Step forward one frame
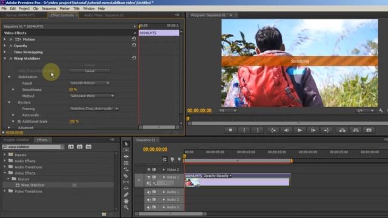Viewport: 388px width, 218px height. pos(313,130)
